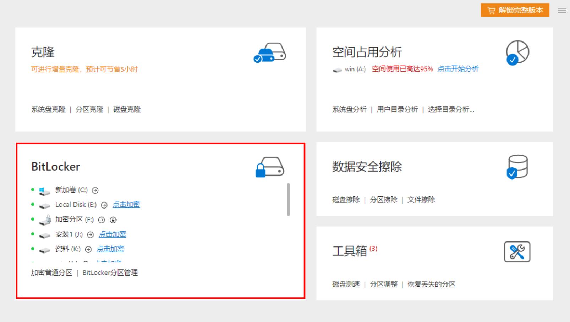Expand details arrow for 安装1 (J:)
570x322 pixels.
pyautogui.click(x=91, y=234)
